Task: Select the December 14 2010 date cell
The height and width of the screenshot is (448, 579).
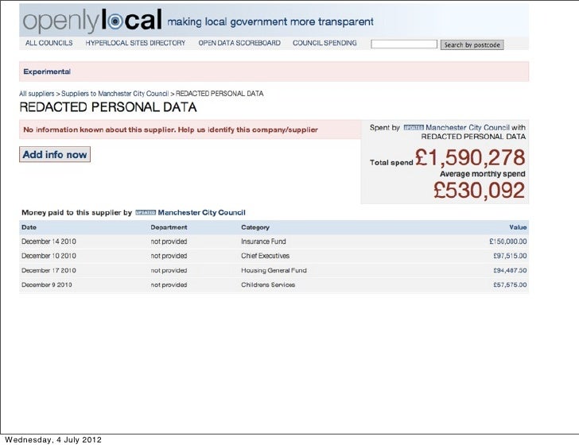Action: click(49, 241)
